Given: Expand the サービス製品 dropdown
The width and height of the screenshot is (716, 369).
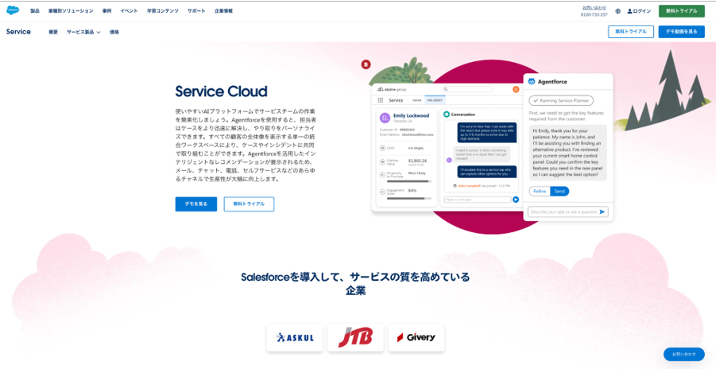Looking at the screenshot, I should 83,32.
